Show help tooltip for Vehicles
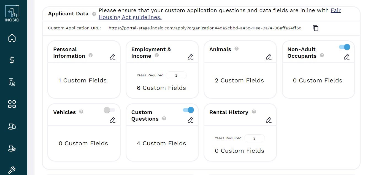The height and width of the screenshot is (175, 368). coord(81,112)
